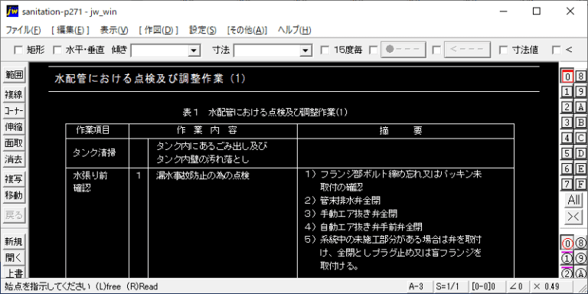Screen dimensions: 588x294
Task: Click the 寸法 input field
Action: [x=267, y=51]
